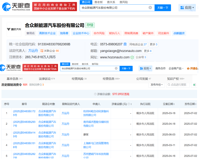Clear the lower search box text
Image resolution: width=200 pixels, height=161 pixels.
(116, 69)
